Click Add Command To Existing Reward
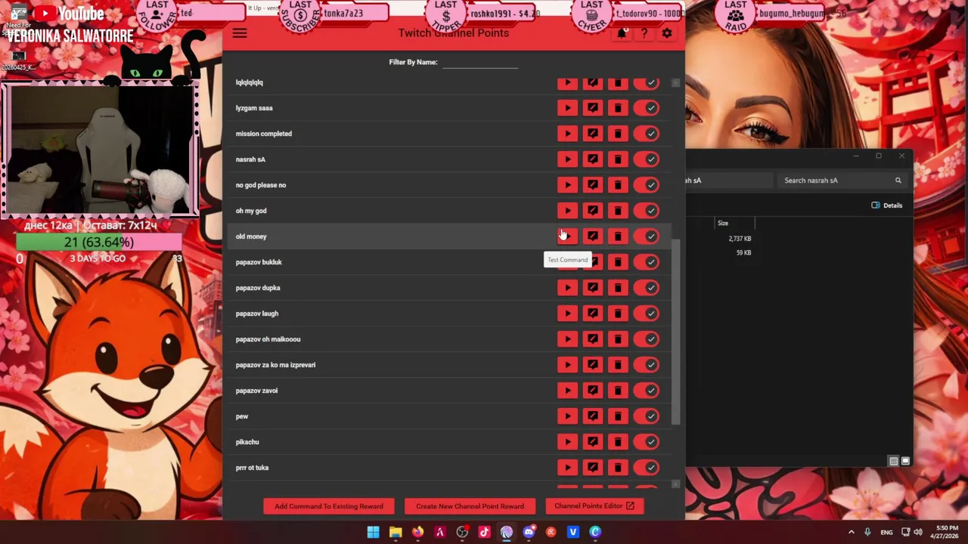Viewport: 968px width, 544px height. coord(329,506)
